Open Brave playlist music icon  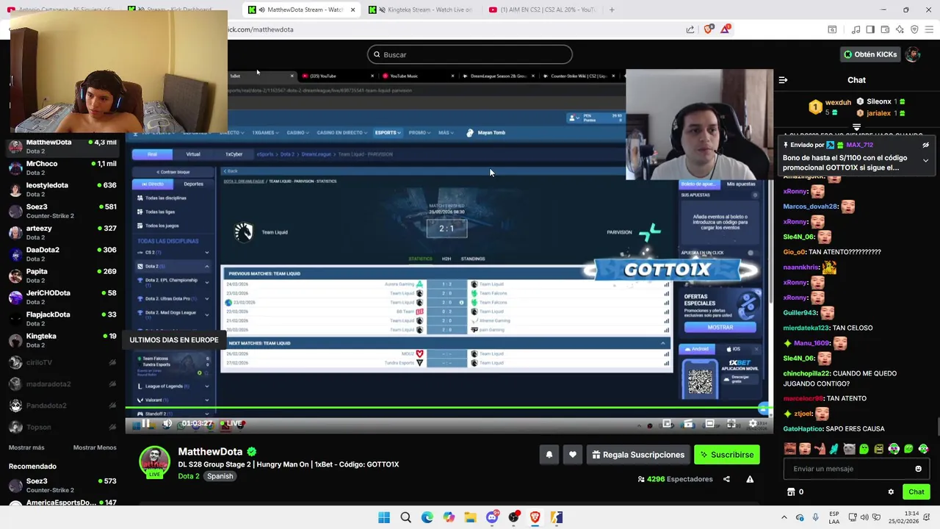point(856,29)
